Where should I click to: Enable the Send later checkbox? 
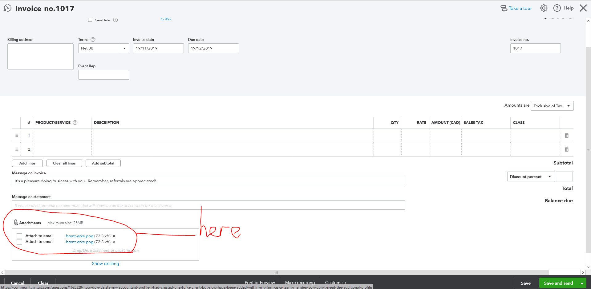pos(90,20)
